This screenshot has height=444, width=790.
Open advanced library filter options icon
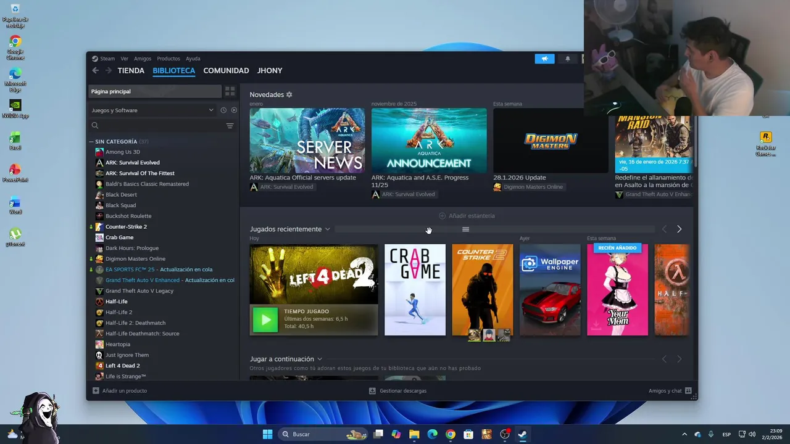coord(230,126)
